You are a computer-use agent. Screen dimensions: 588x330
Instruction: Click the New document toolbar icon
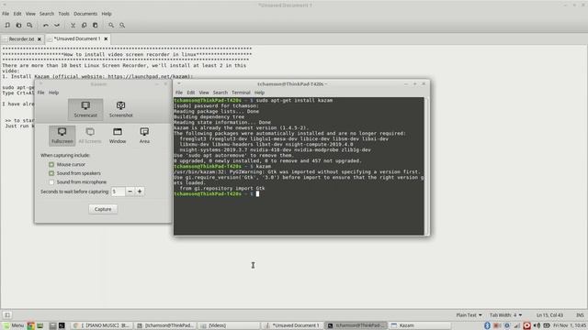7,25
